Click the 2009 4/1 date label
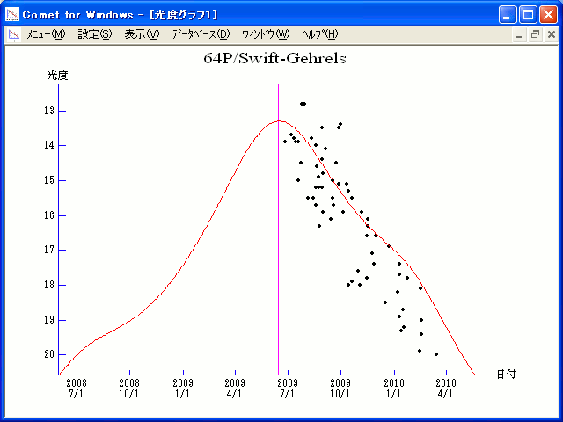 tap(235, 389)
